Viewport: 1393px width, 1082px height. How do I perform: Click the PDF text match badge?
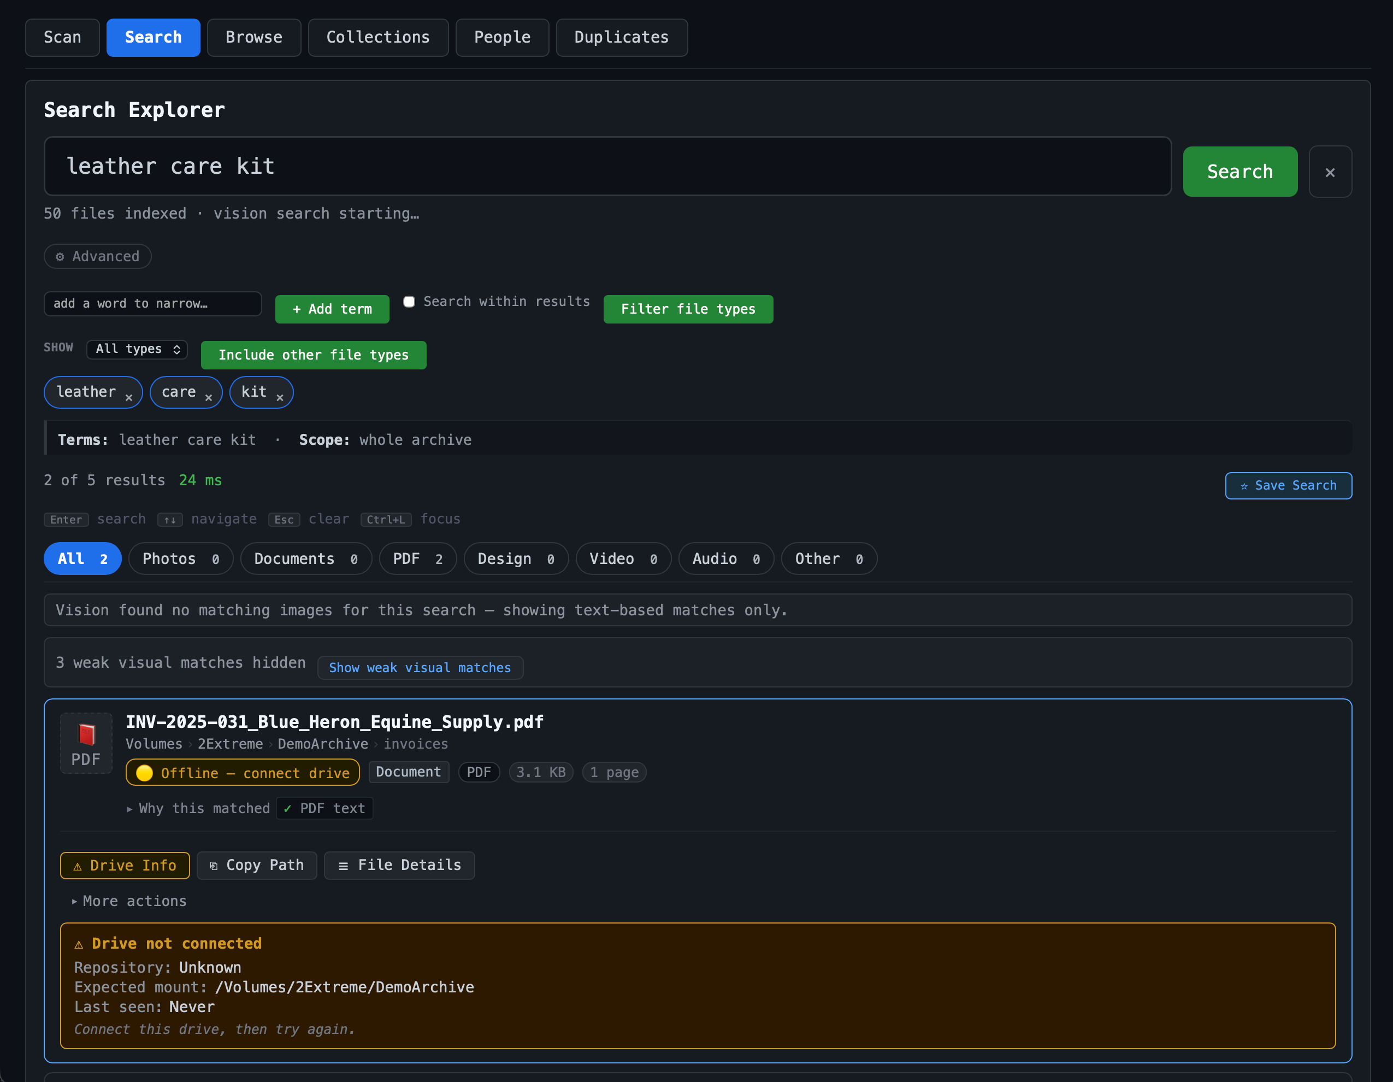coord(324,808)
